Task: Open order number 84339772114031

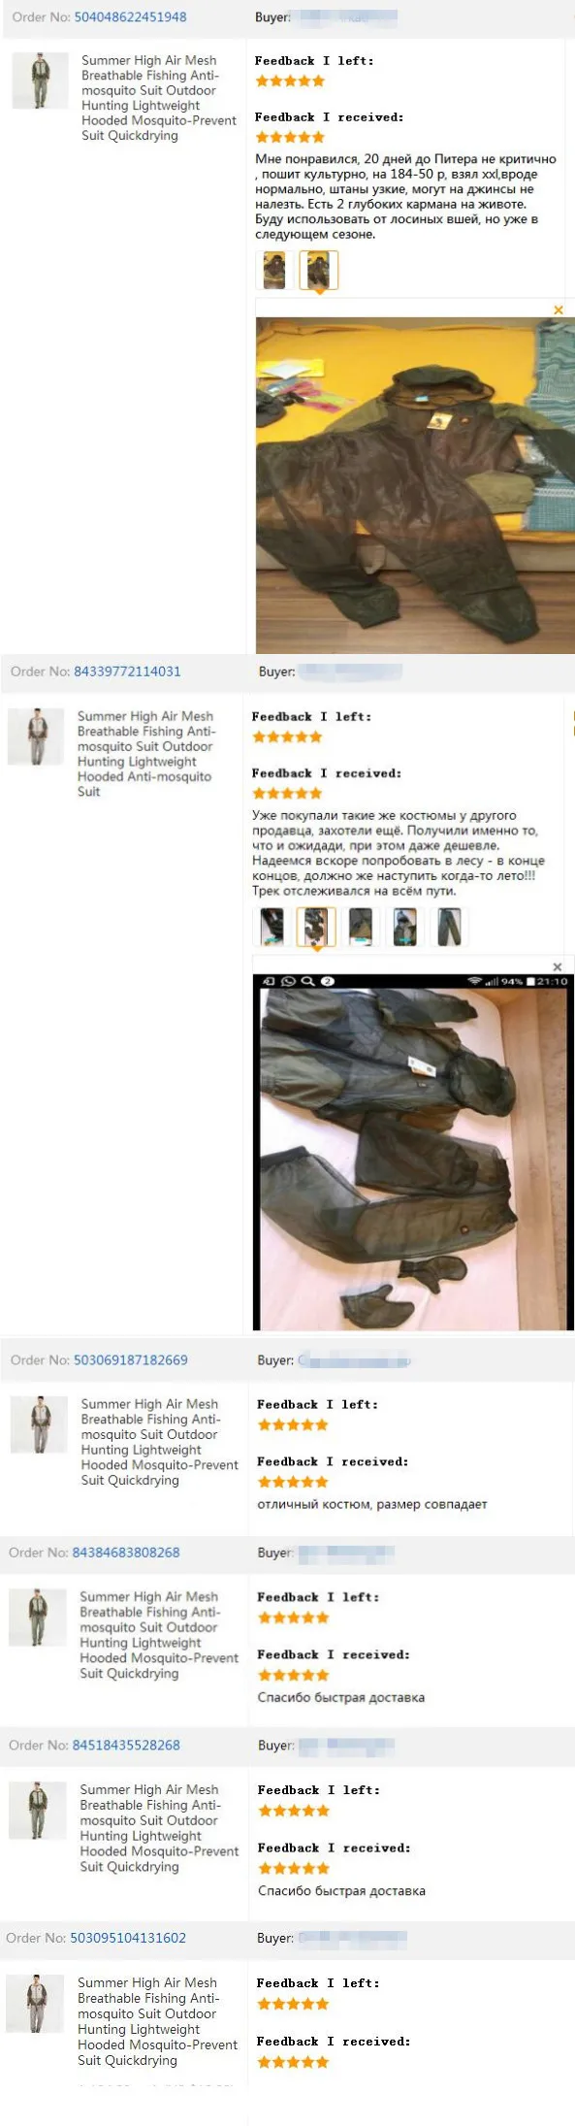Action: (127, 671)
